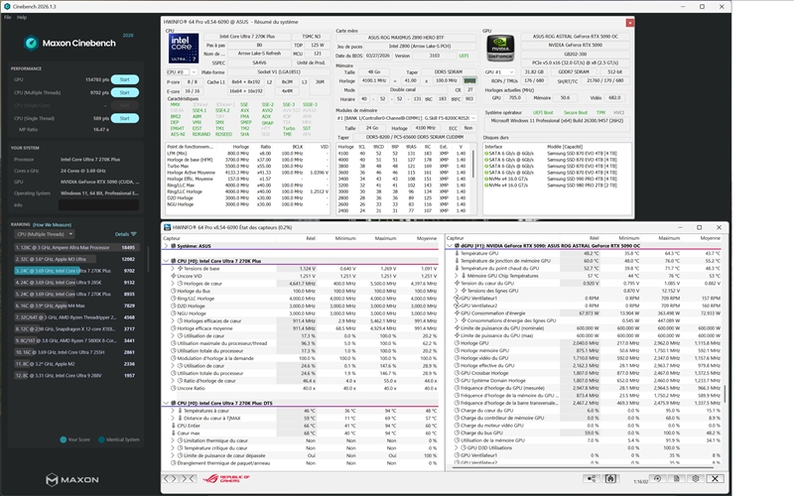Open the memory module BANK 1 dropdown

click(x=407, y=118)
